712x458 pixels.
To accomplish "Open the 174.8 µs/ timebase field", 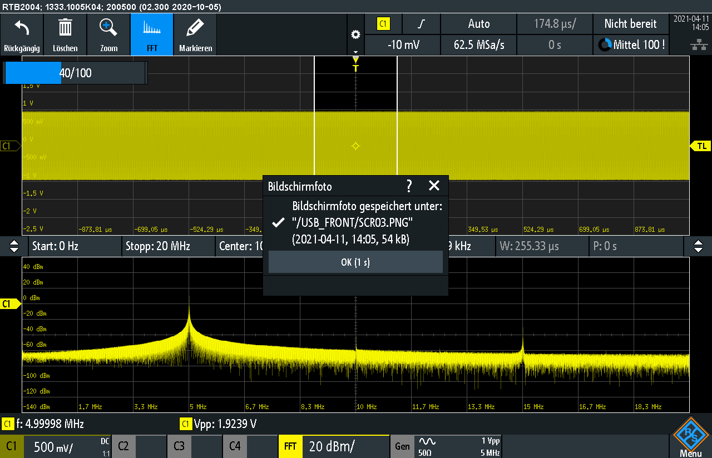I will 555,24.
